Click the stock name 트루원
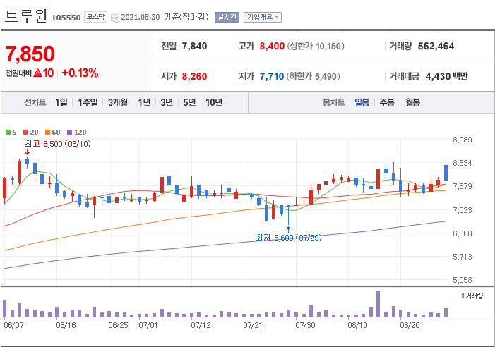This screenshot has height=347, width=495. point(26,16)
